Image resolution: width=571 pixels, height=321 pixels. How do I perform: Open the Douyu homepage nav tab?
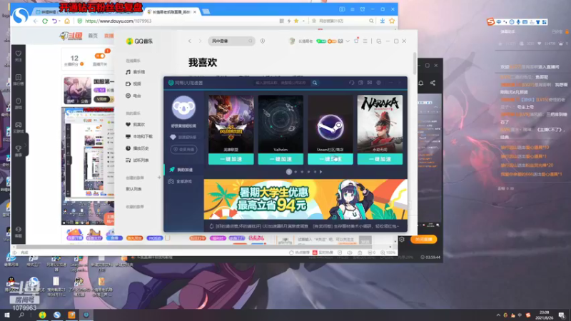(x=93, y=36)
